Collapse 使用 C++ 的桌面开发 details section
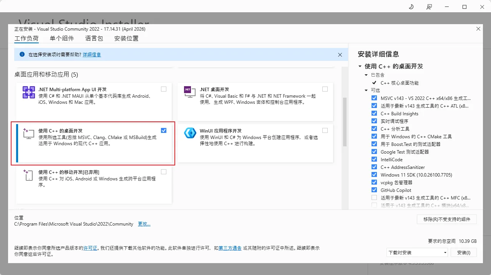This screenshot has width=491, height=275. tap(360, 66)
